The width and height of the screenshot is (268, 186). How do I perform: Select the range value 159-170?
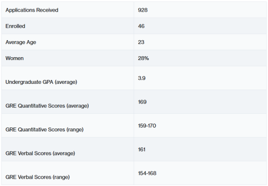(147, 126)
